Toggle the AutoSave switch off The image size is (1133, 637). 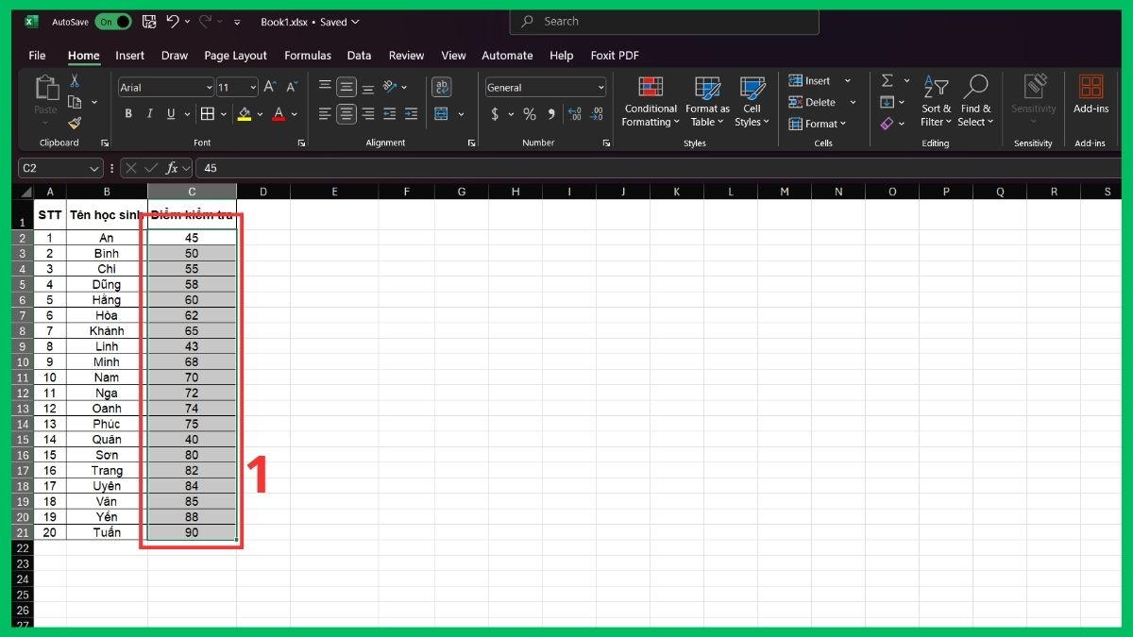(112, 21)
